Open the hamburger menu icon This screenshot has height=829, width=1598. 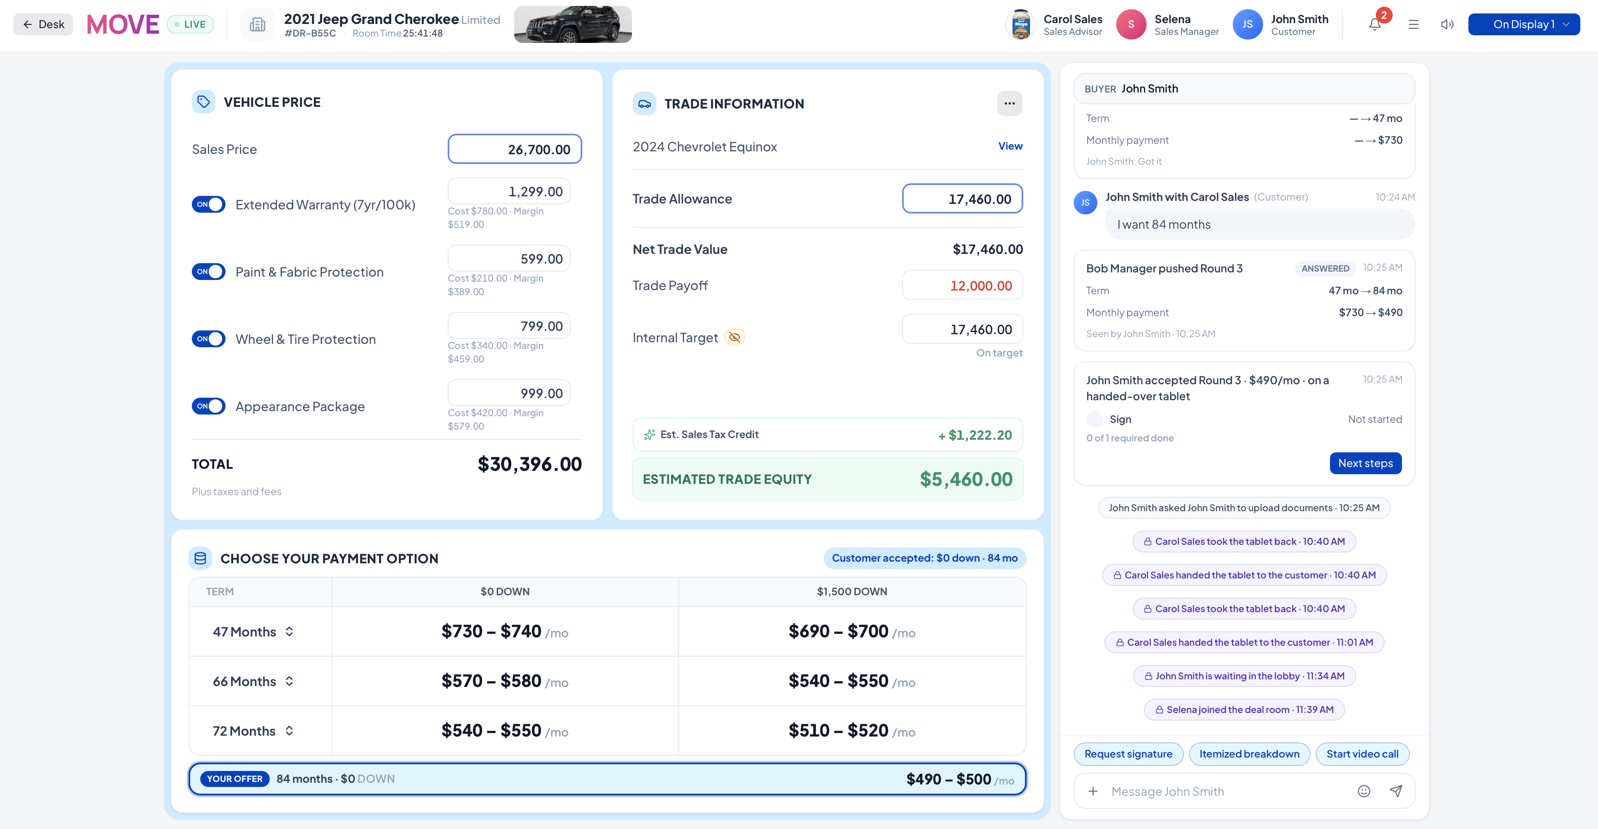click(1413, 24)
